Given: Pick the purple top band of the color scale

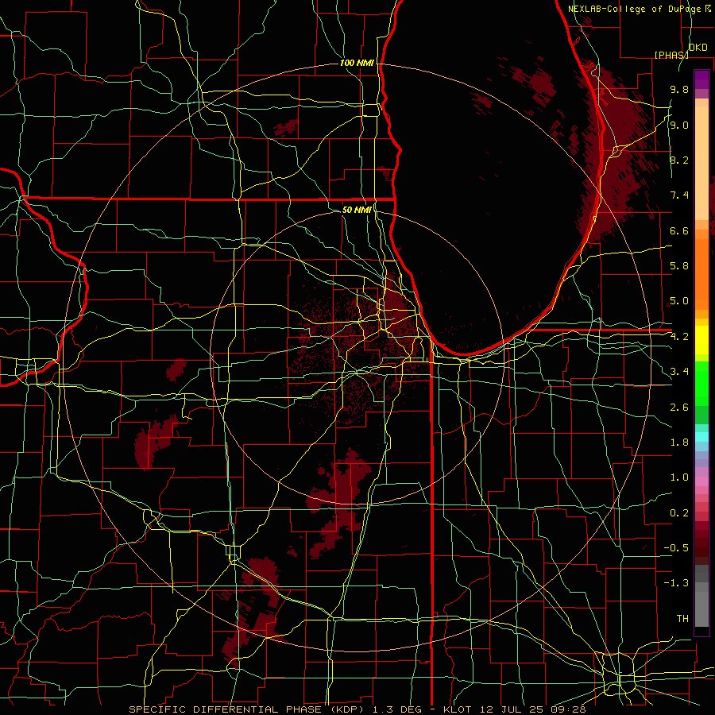Looking at the screenshot, I should click(701, 79).
